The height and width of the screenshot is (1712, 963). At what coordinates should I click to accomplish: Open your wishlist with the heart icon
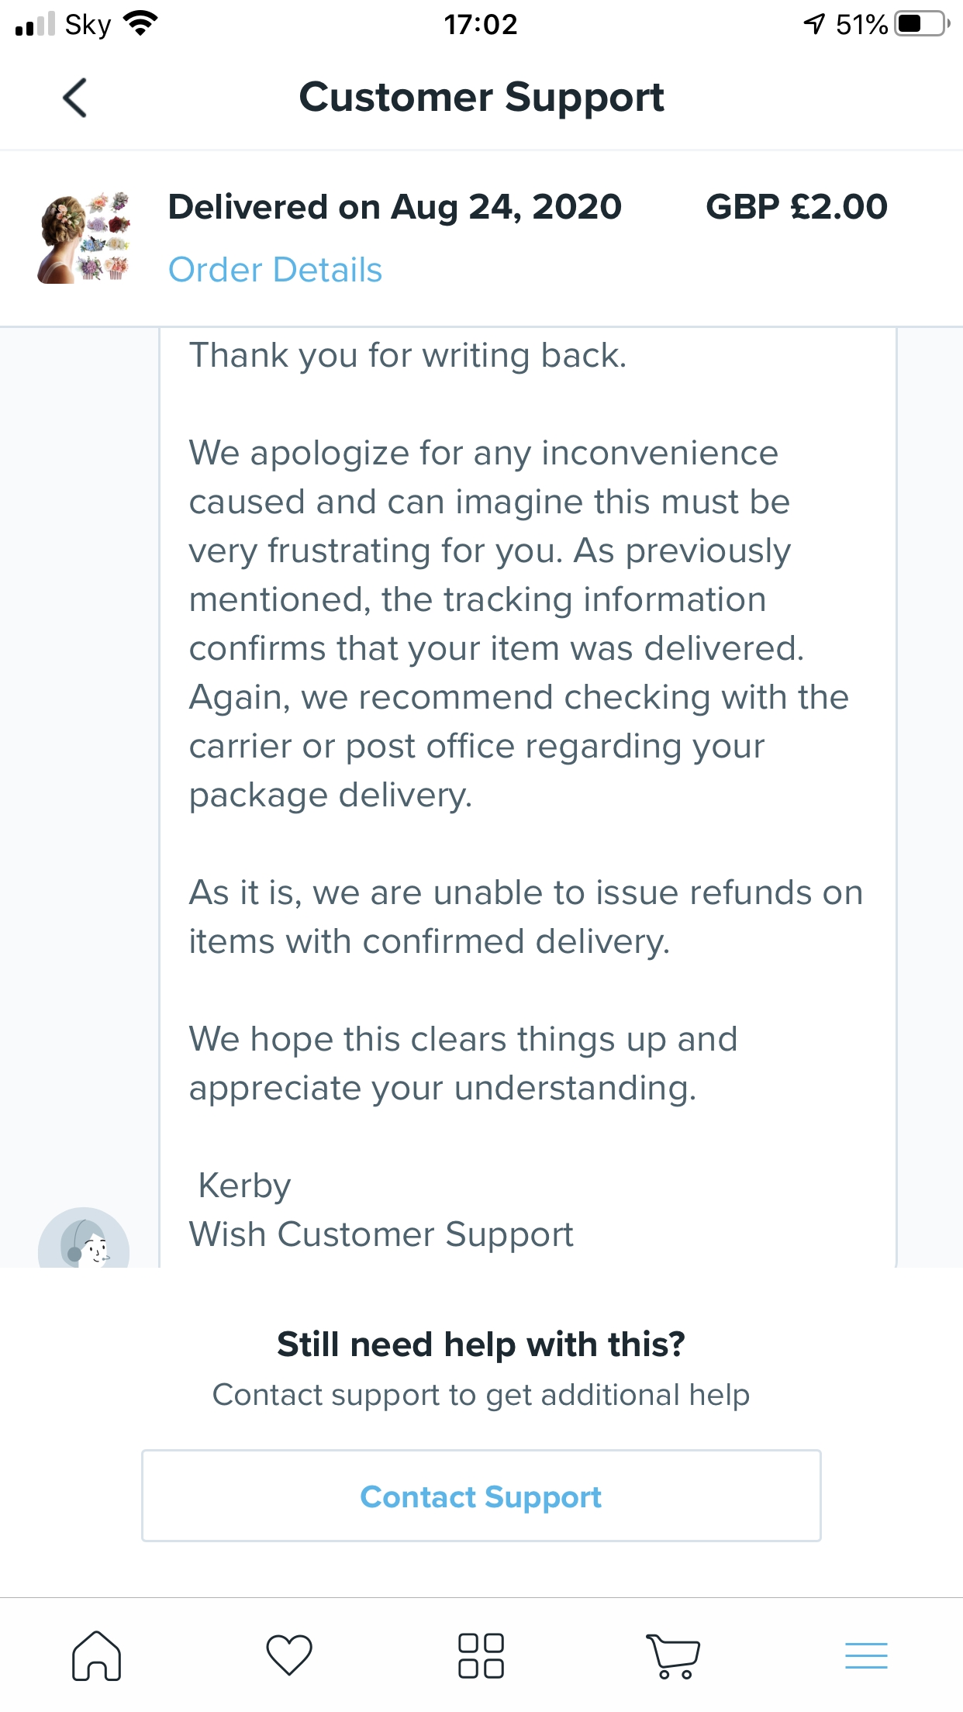(x=289, y=1655)
